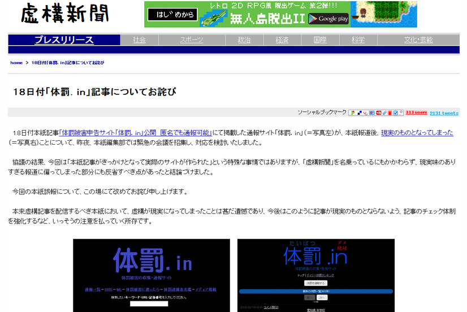Click the Delicious checkered bookmark icon
This screenshot has width=467, height=312.
click(360, 113)
